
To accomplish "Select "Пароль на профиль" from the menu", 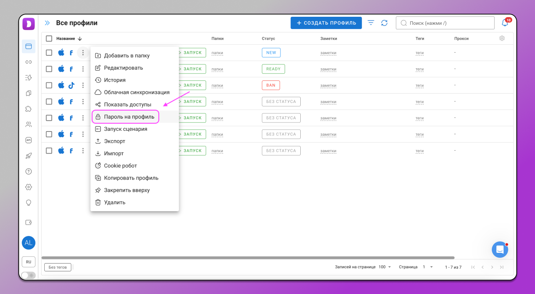I will (129, 117).
